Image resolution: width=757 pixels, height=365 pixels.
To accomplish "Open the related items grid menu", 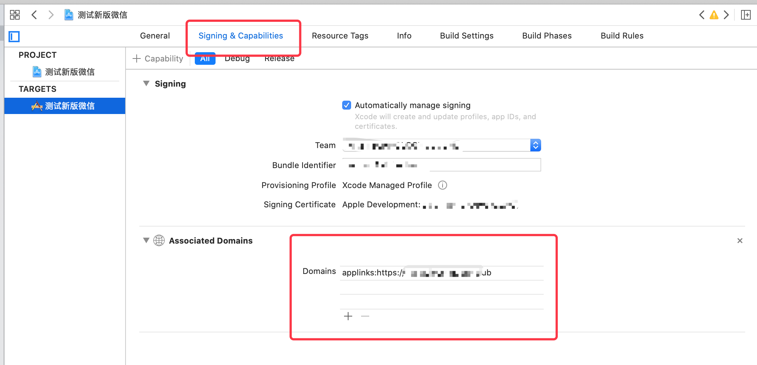I will (15, 15).
